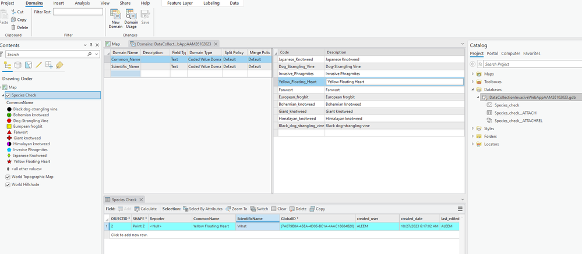Click the Copy icon in Clipboard group
Image resolution: width=582 pixels, height=254 pixels.
13,20
